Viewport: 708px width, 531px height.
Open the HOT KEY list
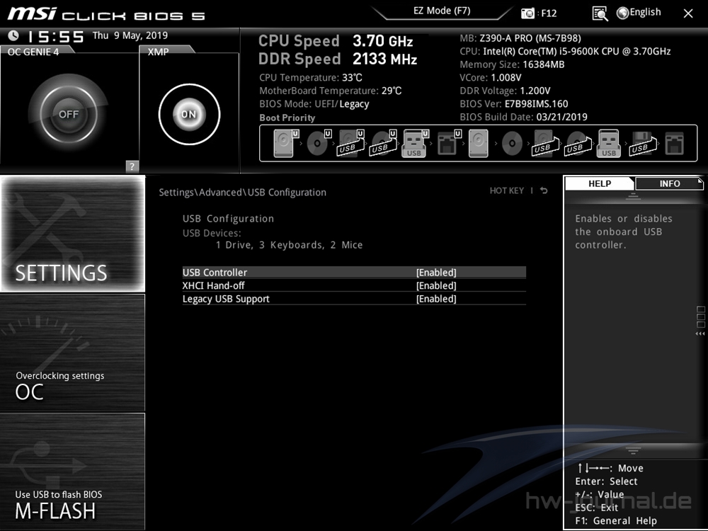coord(507,190)
